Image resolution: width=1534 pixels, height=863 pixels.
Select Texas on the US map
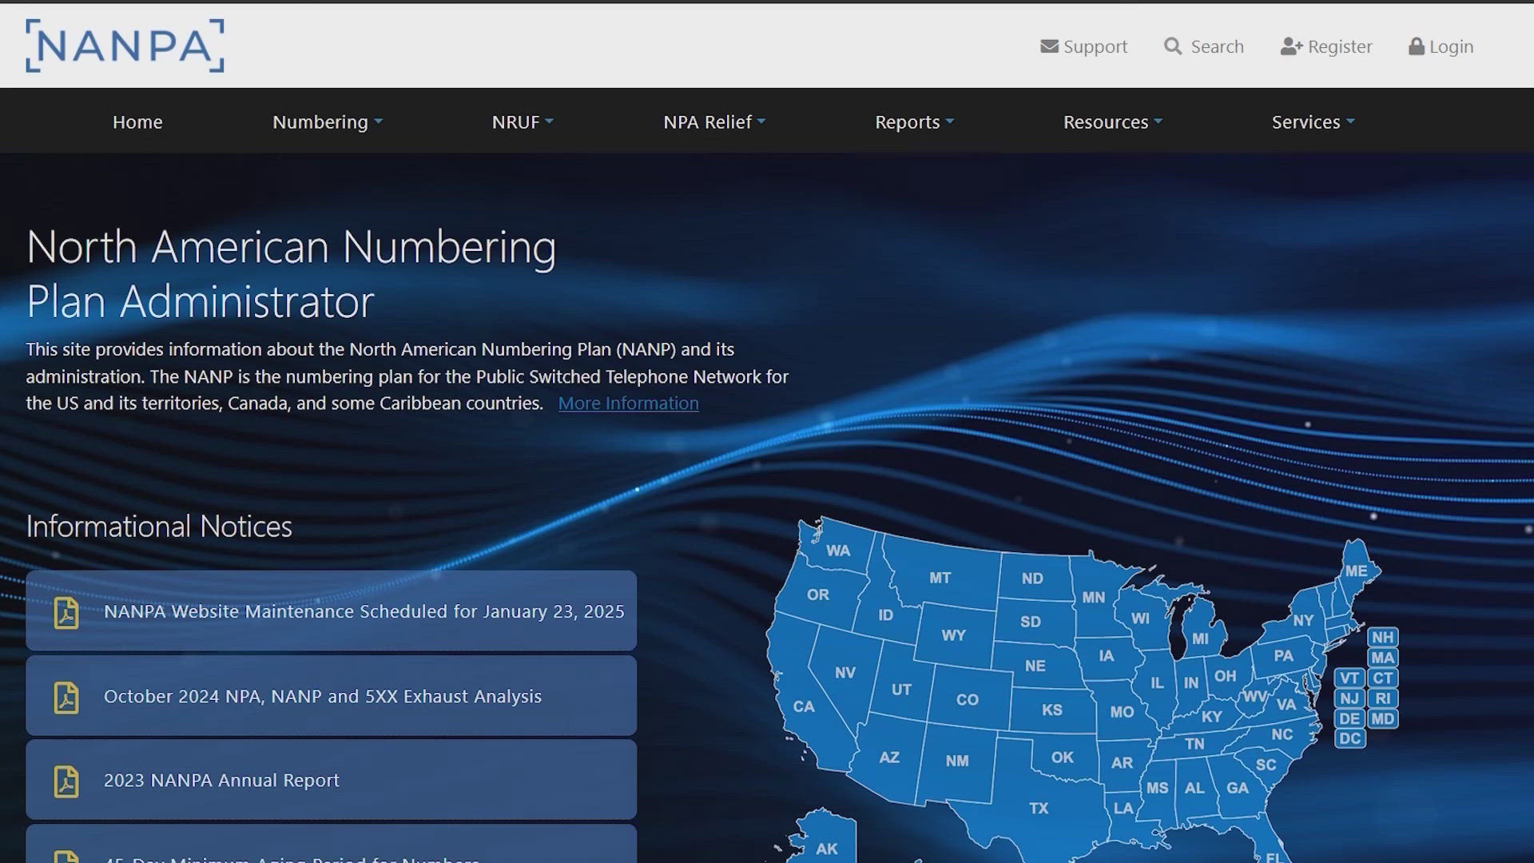[1038, 808]
